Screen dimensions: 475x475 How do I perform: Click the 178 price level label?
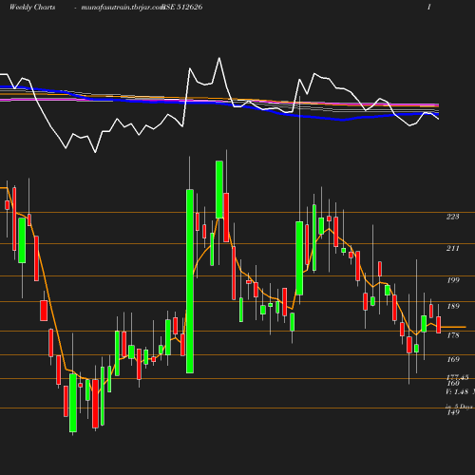tap(453, 335)
